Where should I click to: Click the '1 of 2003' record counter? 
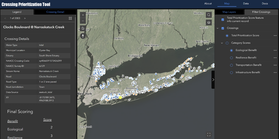point(15,18)
